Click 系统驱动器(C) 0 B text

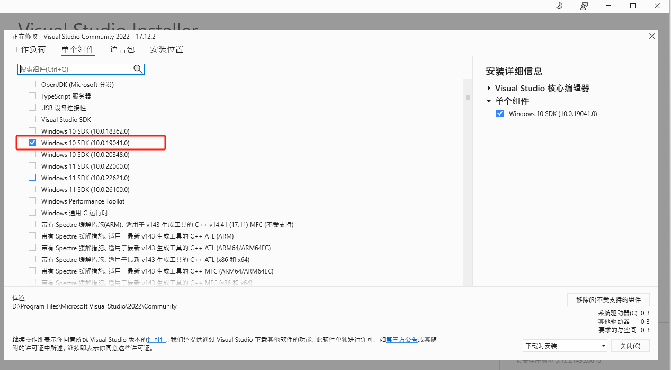[x=624, y=313]
